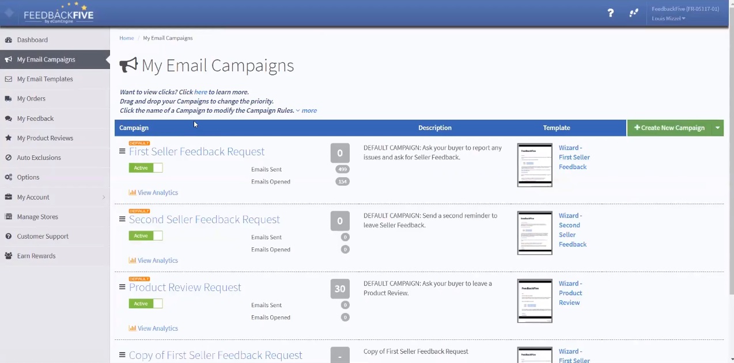Viewport: 734px width, 363px height.
Task: Click the ban icon beside Auto Exclusions
Action: pyautogui.click(x=9, y=157)
